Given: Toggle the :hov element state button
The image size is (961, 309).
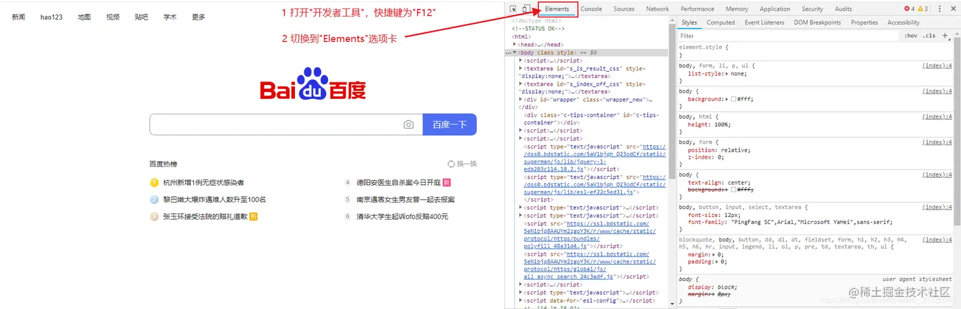Looking at the screenshot, I should 911,36.
